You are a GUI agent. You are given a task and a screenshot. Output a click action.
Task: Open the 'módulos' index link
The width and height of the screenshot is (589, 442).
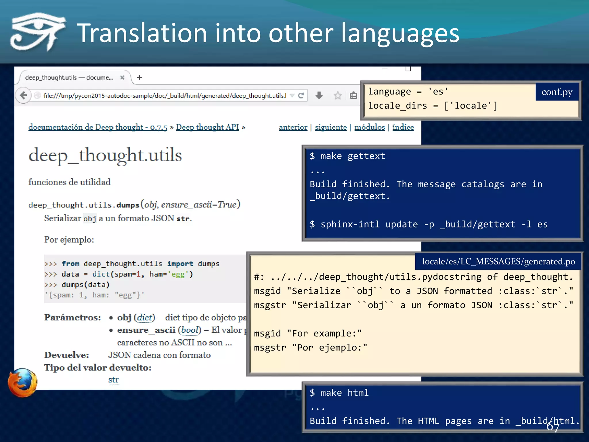tap(370, 127)
